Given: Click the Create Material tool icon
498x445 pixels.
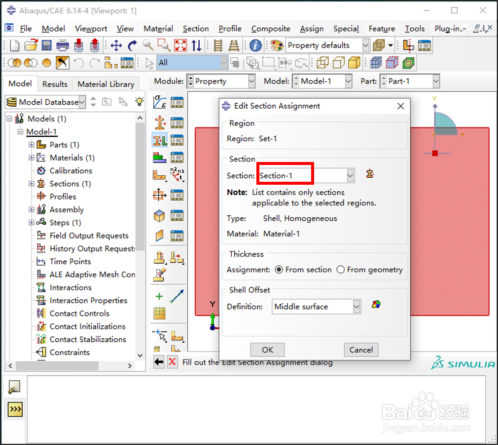Looking at the screenshot, I should click(159, 102).
